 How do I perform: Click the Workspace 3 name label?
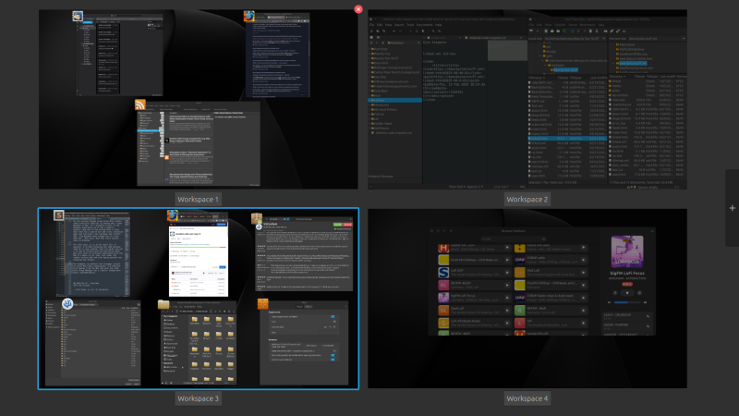pyautogui.click(x=199, y=398)
